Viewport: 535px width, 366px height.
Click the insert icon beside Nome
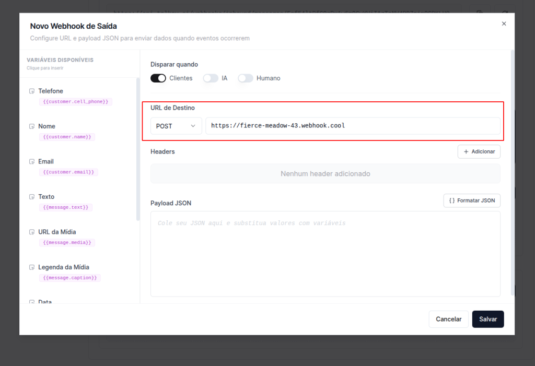tap(32, 126)
